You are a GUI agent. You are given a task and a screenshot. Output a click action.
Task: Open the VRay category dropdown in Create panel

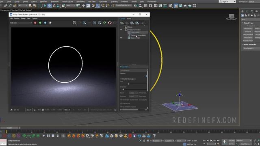251,19
